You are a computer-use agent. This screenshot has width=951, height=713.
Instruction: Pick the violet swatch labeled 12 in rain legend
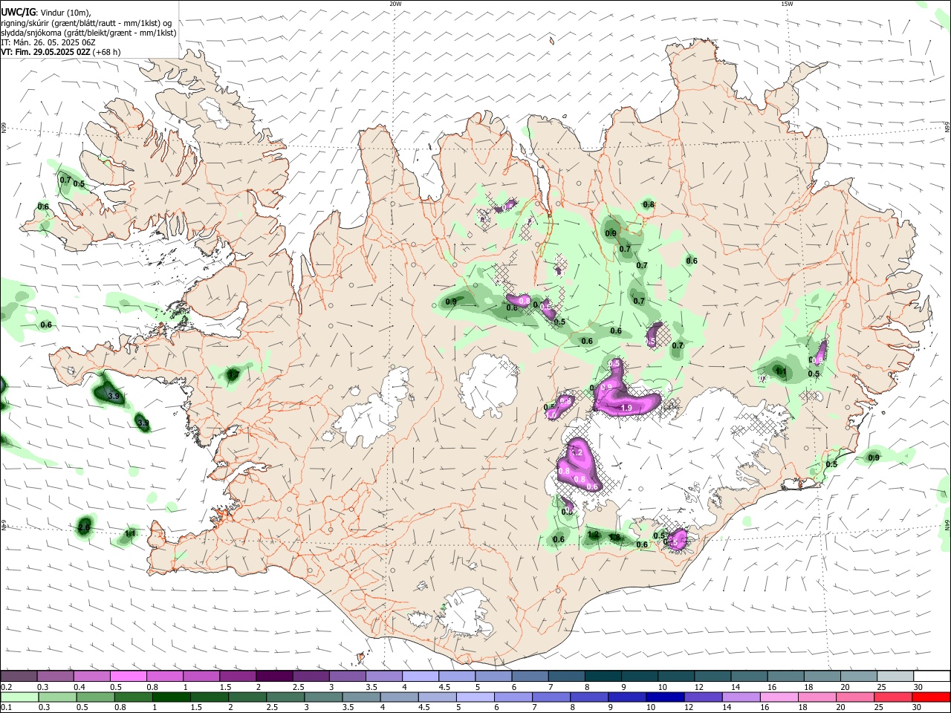click(x=704, y=697)
